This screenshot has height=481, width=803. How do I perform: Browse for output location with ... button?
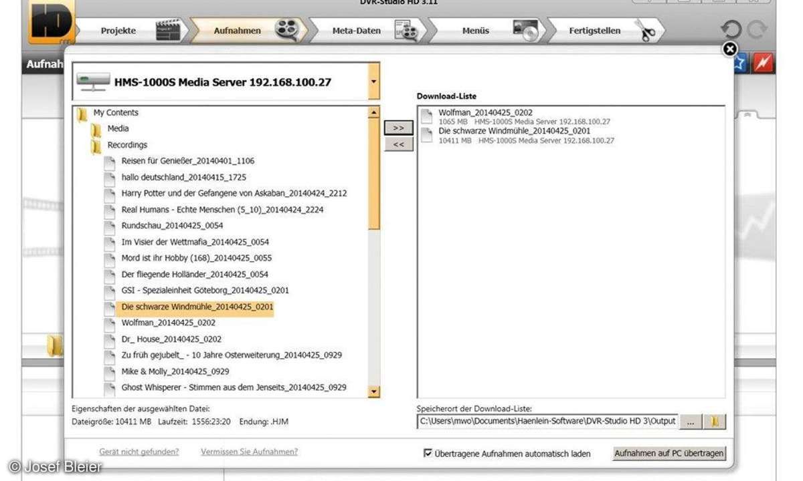pyautogui.click(x=690, y=422)
